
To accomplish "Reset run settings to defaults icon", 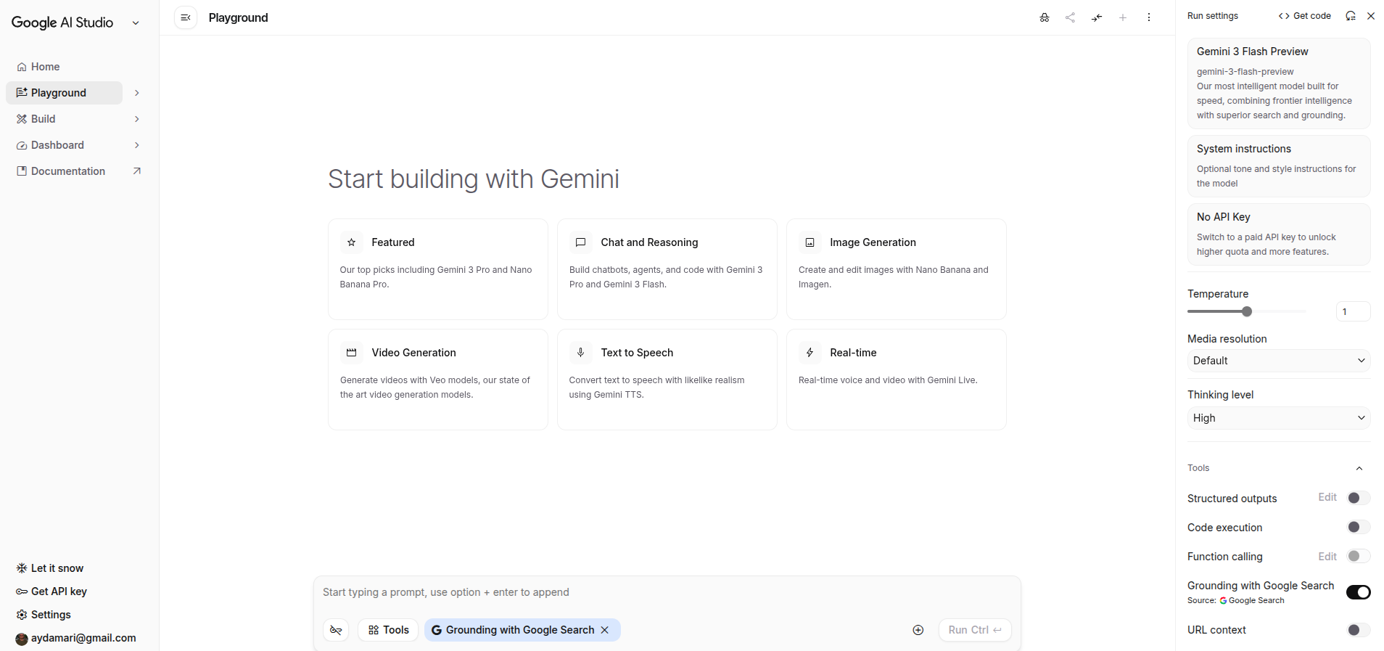I will coord(1350,16).
